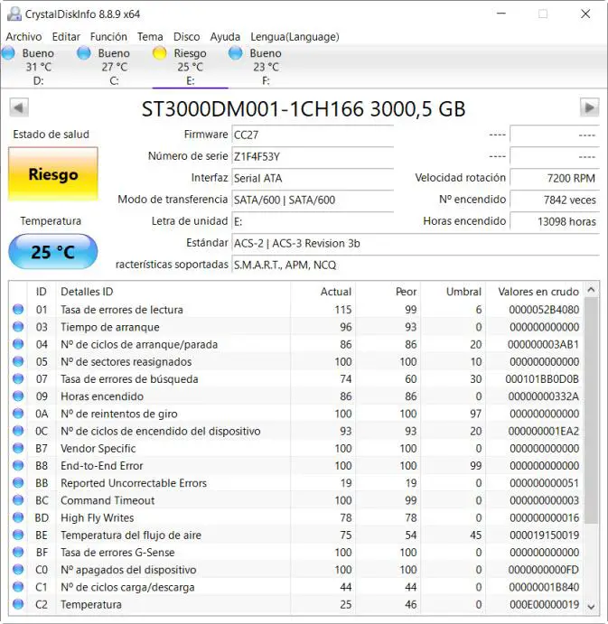The height and width of the screenshot is (624, 608).
Task: Select raw value 000E00000019
Action: coord(544,604)
